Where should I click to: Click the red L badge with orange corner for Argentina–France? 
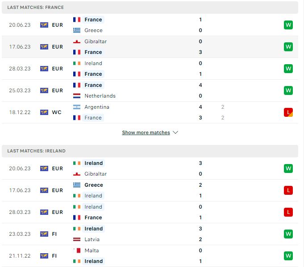288,112
